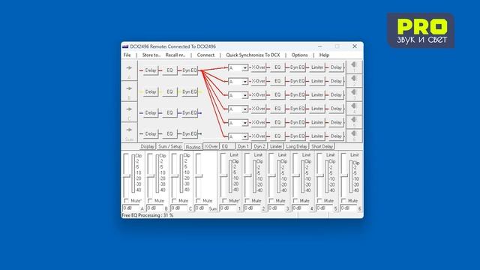The width and height of the screenshot is (480, 270).
Task: Open the File menu
Action: [x=127, y=55]
